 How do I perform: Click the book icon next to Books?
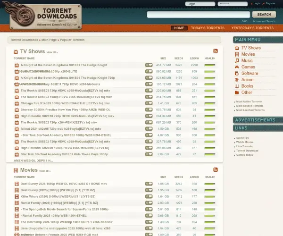237,86
